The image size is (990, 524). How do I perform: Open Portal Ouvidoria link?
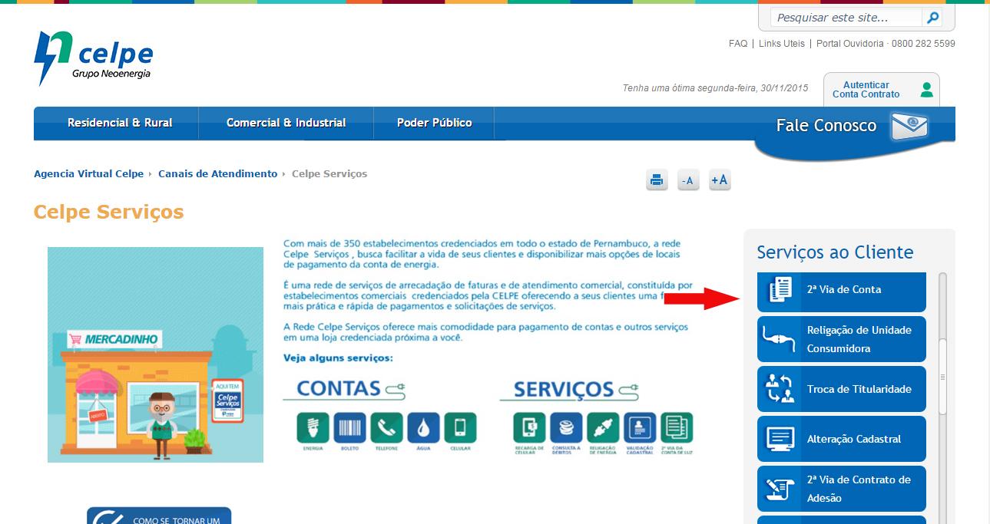click(849, 44)
